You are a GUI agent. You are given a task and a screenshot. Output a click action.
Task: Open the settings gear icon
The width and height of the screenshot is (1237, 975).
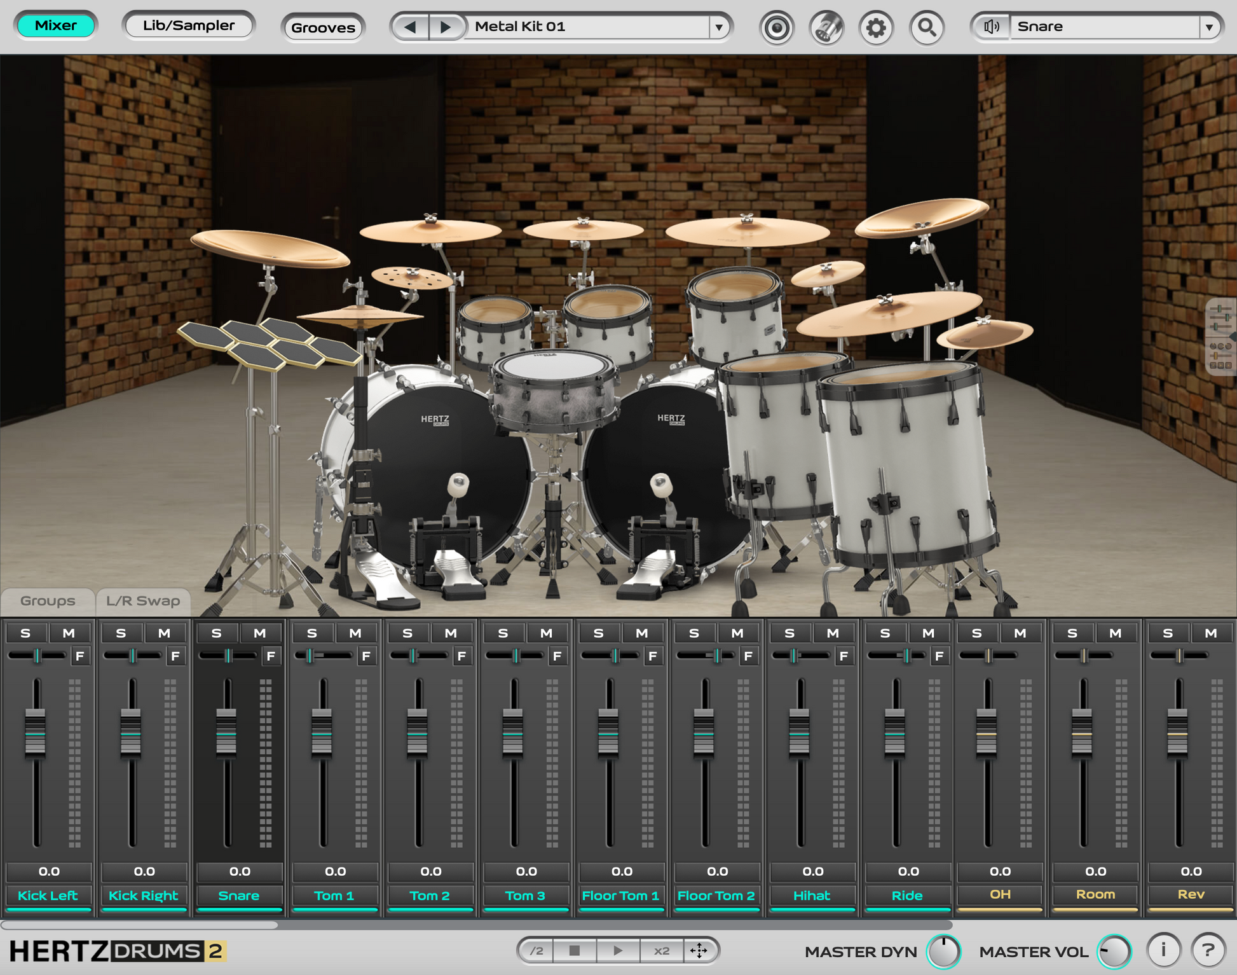(x=876, y=27)
